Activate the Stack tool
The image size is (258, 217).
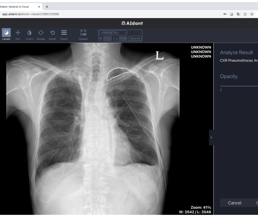[64, 35]
